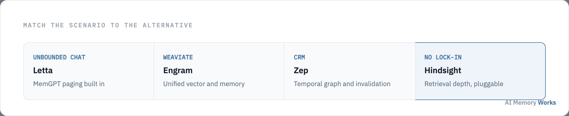The width and height of the screenshot is (569, 116).
Task: Click "Unified vector and memory" description
Action: coord(204,84)
